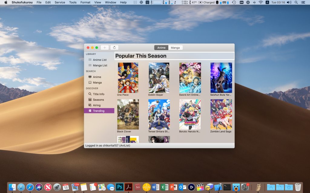Open the Window menu
The height and width of the screenshot is (193, 310).
pyautogui.click(x=110, y=2)
